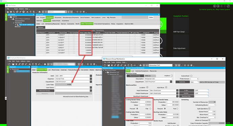Click the Finite Horizon input field

195,79
